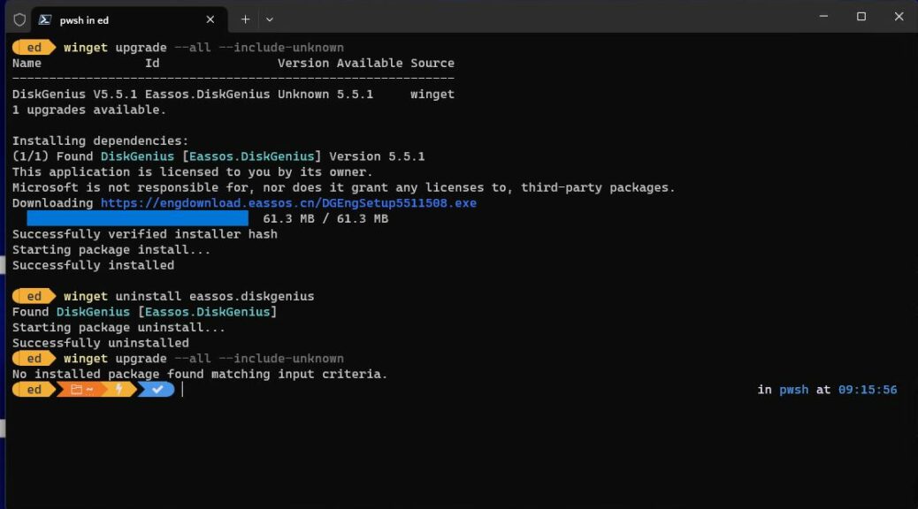Click the text cursor at prompt
The image size is (918, 509).
pos(183,390)
